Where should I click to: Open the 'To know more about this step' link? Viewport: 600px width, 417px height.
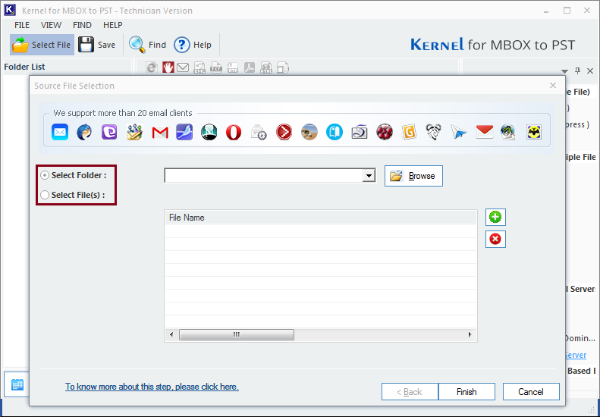pos(152,387)
